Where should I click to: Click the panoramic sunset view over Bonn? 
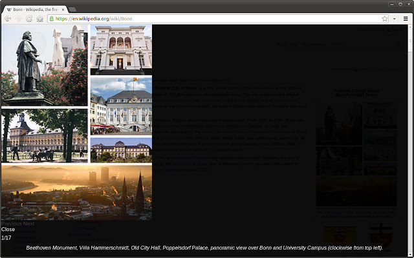point(76,193)
